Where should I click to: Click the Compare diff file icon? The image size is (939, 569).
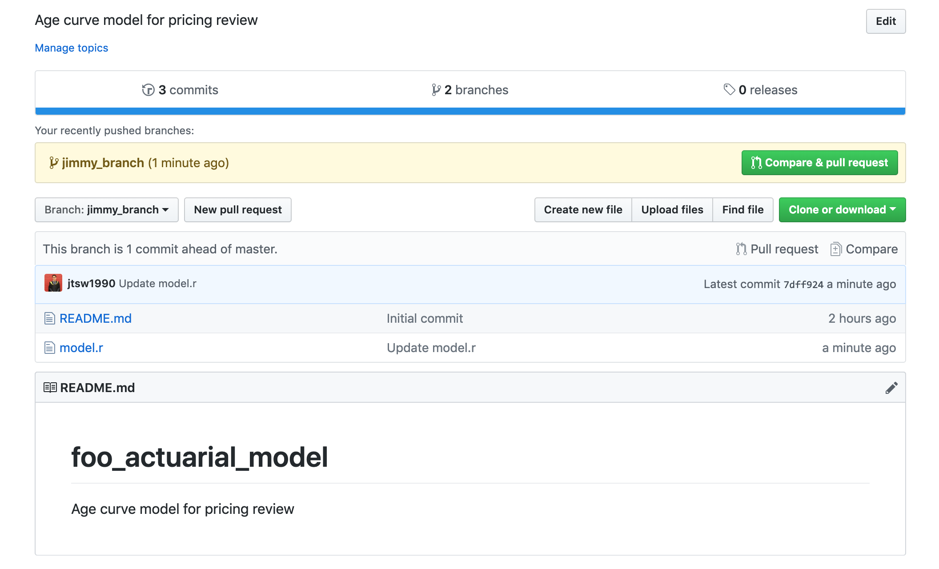point(836,249)
